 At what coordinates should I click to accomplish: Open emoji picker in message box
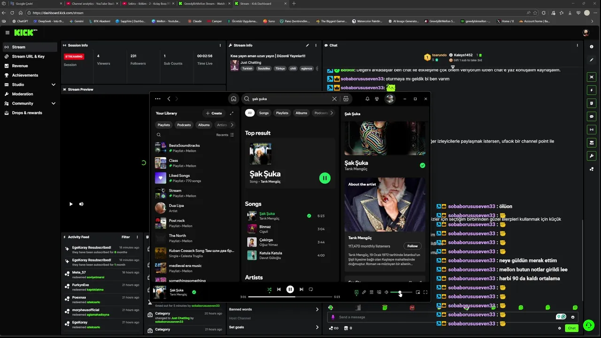pos(572,317)
